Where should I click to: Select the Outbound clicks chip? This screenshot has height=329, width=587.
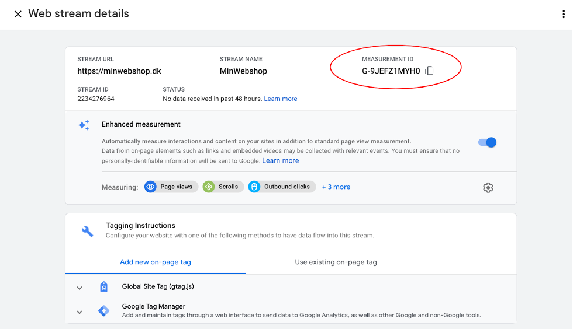(282, 187)
